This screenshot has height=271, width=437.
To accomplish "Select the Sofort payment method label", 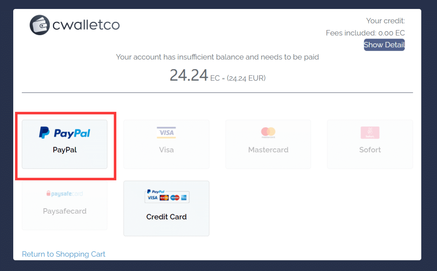I will point(370,150).
